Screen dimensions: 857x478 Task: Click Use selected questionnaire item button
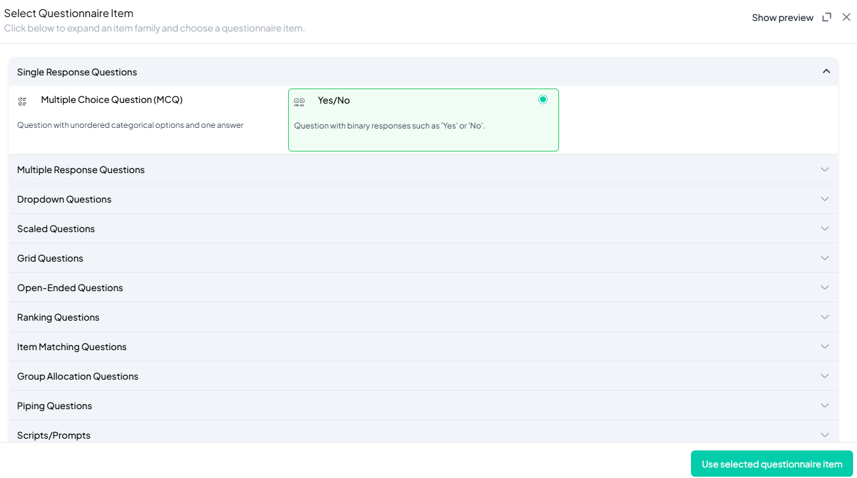pyautogui.click(x=772, y=464)
